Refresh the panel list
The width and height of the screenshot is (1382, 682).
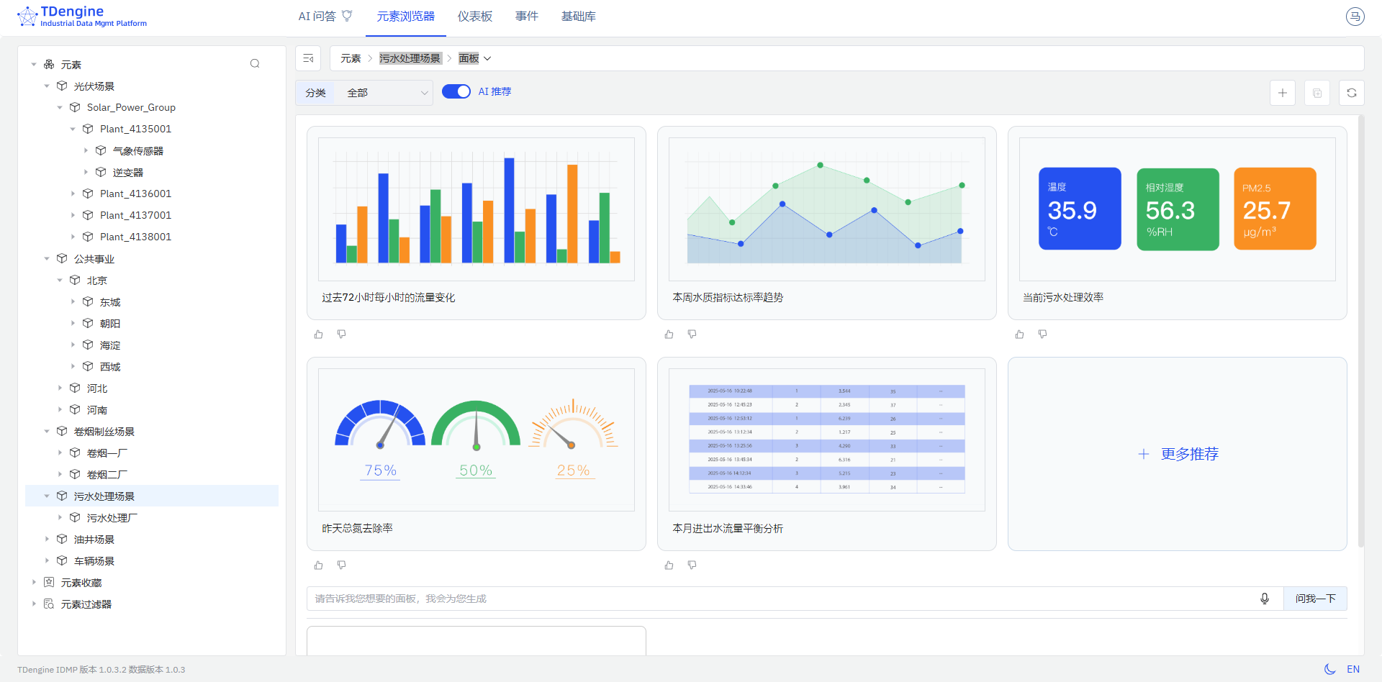point(1352,93)
